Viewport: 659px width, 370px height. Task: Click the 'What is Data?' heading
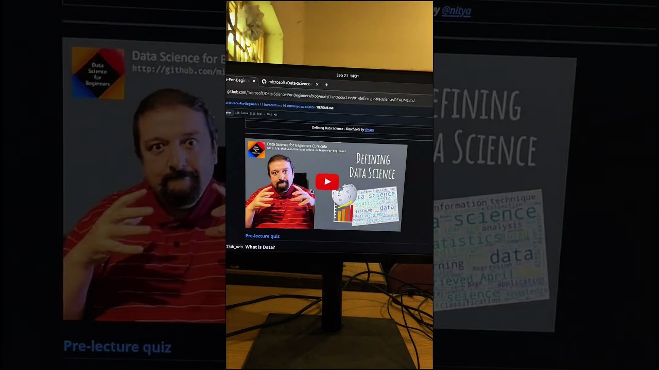[x=260, y=247]
